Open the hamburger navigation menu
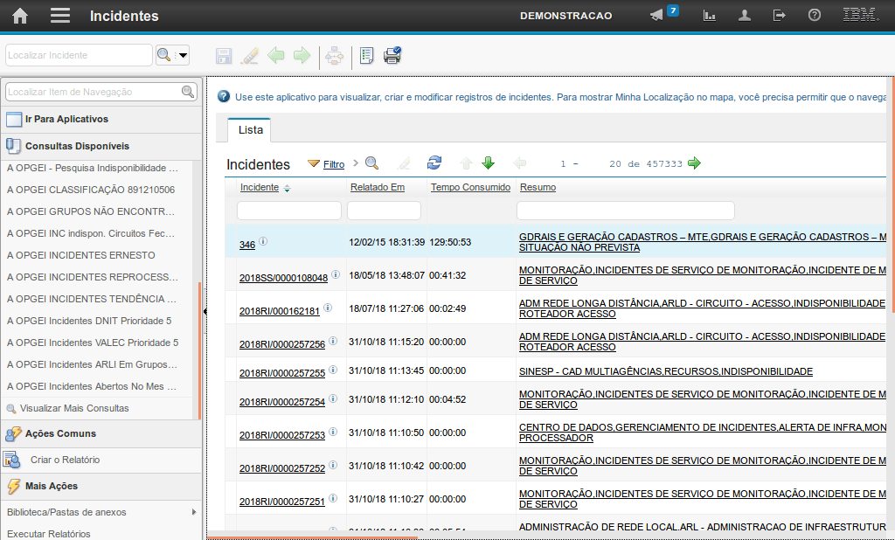The height and width of the screenshot is (540, 895). click(60, 16)
